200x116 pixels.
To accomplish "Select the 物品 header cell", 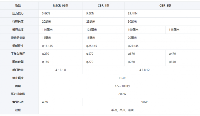I will (18, 5).
